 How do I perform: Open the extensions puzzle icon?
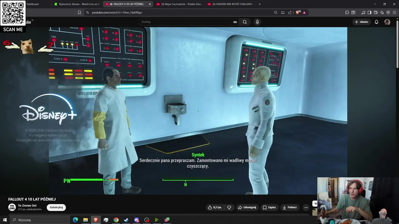coord(347,12)
